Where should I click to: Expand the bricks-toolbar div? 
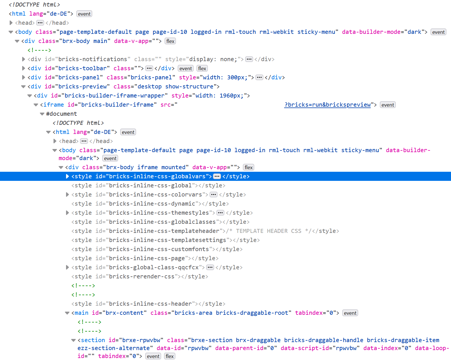(24, 68)
